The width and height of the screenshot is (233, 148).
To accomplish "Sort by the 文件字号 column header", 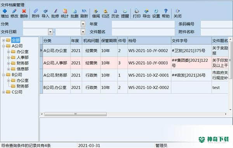I will click(191, 40).
